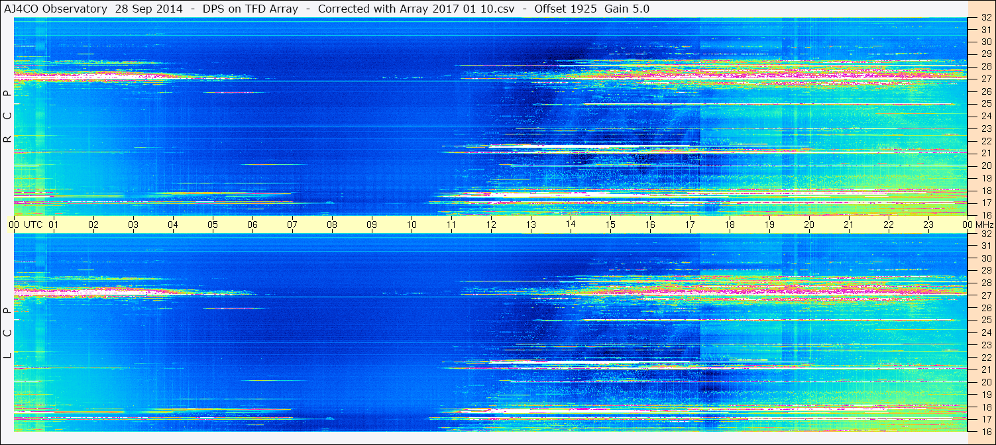
Task: Click the 01 hour mark on UTC axis
Action: point(54,224)
